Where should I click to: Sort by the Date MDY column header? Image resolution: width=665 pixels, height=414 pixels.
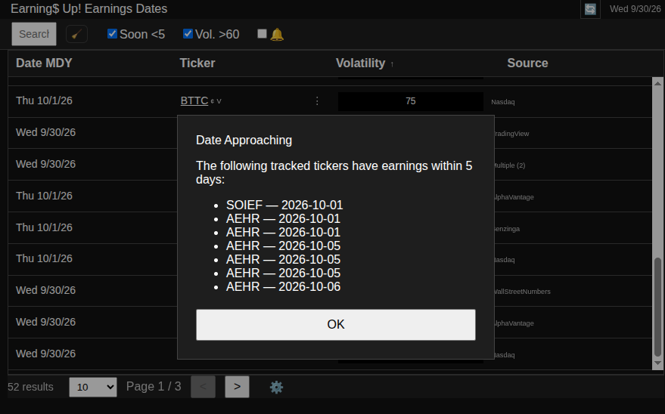click(44, 63)
